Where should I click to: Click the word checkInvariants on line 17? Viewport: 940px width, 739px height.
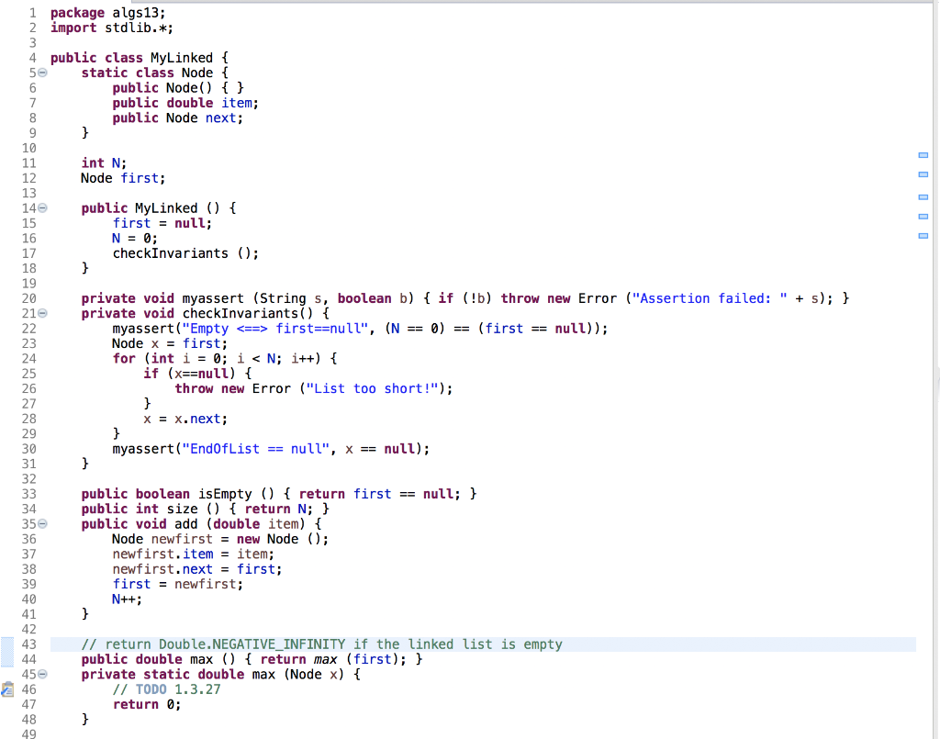[169, 253]
